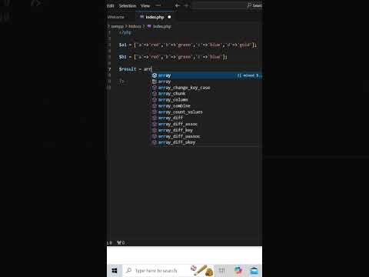
Task: Open the Copilot taskbar icon
Action: click(x=238, y=271)
